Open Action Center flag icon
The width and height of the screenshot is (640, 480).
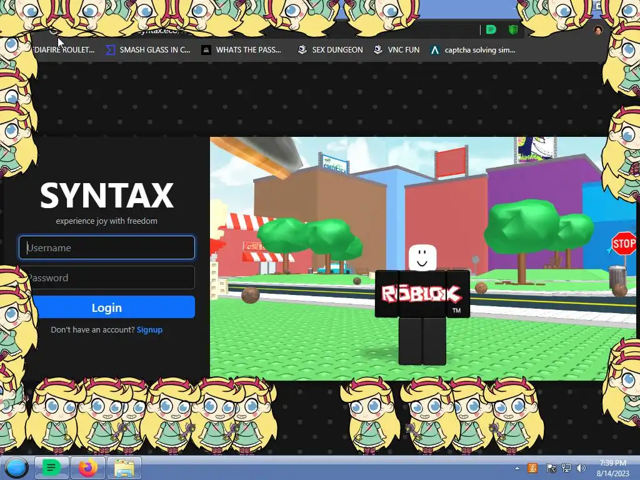pos(551,468)
